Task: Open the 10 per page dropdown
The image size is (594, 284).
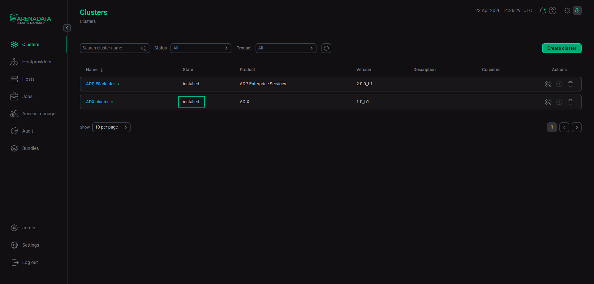Action: click(111, 127)
